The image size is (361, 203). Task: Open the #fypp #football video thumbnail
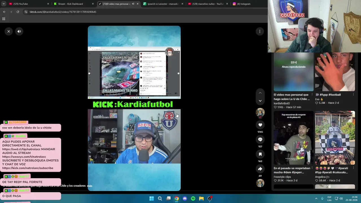(335, 72)
